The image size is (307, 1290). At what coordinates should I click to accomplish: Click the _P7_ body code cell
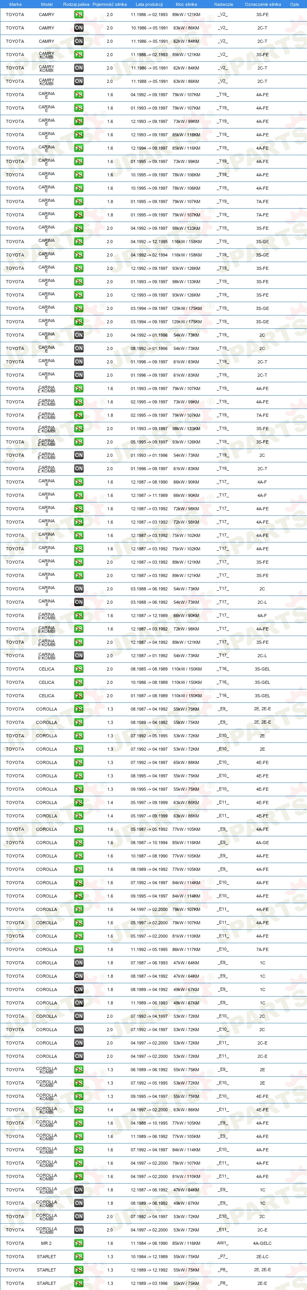click(x=223, y=1257)
